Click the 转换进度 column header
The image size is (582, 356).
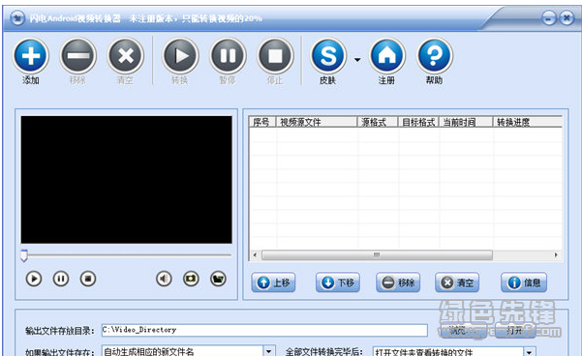click(x=528, y=122)
